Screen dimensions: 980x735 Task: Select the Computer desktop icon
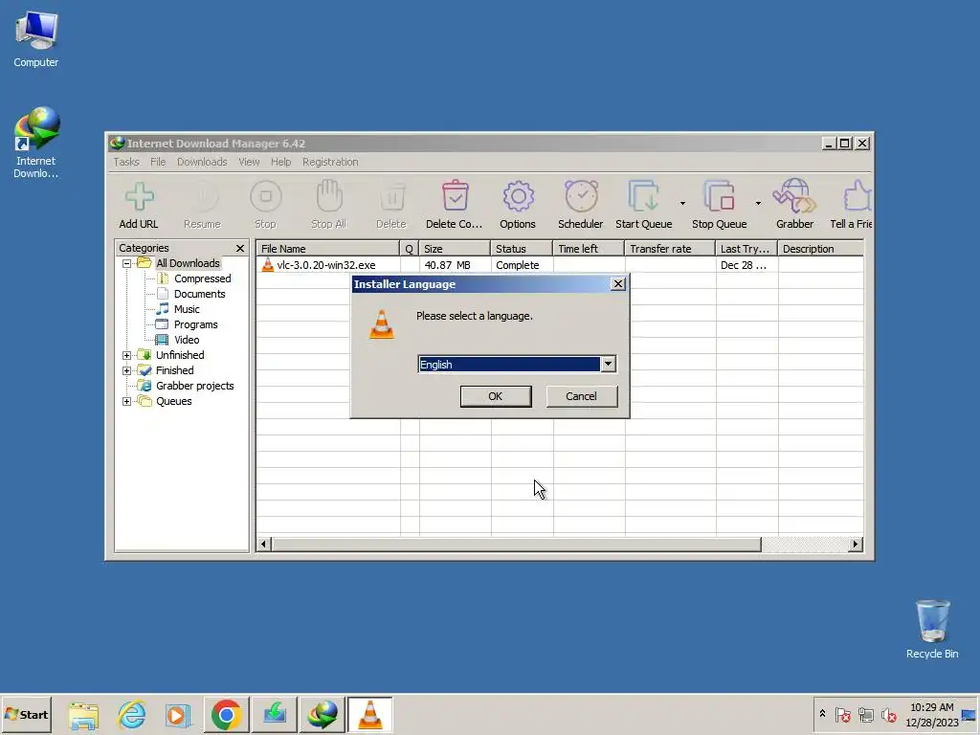(x=36, y=38)
